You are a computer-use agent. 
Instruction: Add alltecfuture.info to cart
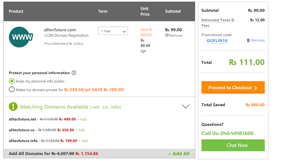point(83,141)
